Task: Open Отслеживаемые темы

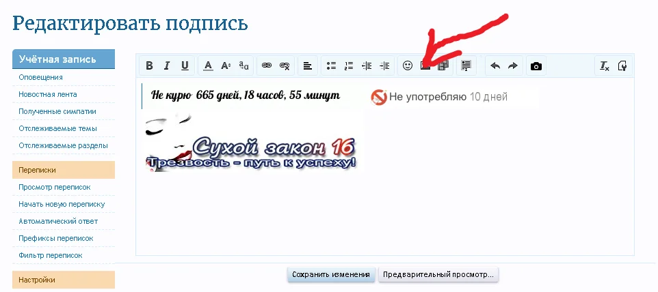Action: (58, 129)
